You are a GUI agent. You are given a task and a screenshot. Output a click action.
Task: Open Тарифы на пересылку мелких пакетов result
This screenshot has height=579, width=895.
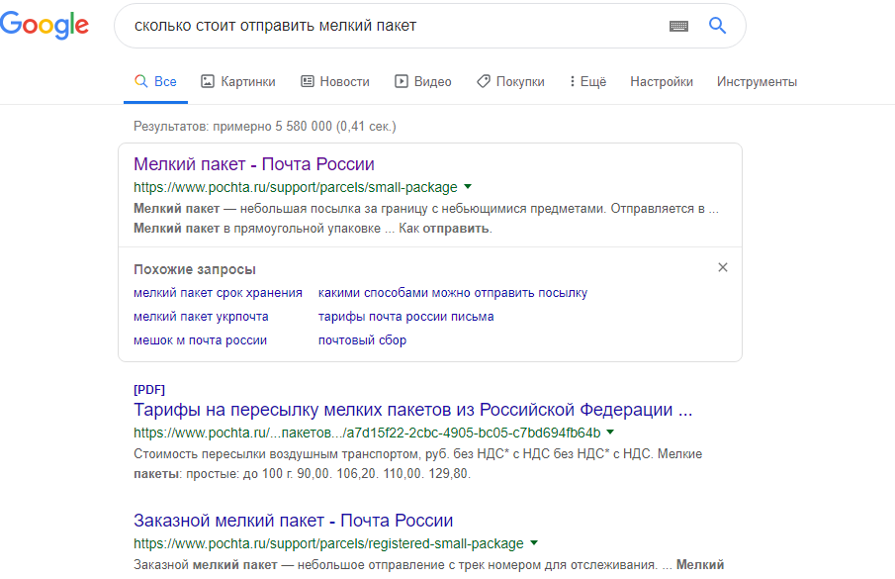(x=412, y=410)
